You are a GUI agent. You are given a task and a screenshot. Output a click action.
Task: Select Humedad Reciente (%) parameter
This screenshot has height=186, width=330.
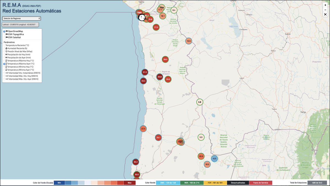(15, 48)
